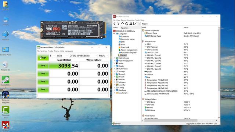The image size is (235, 132).
Task: Open the Network desktop icon
Action: [x=6, y=36]
